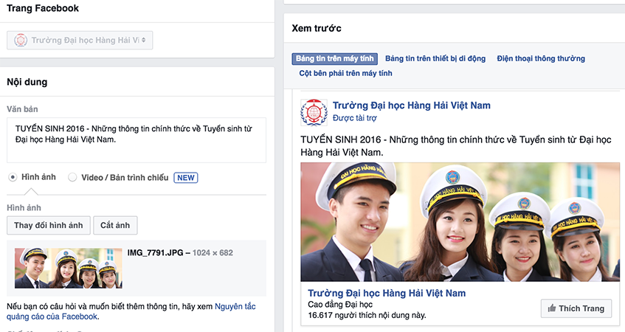Click the Xem trước section heading
625x332 pixels.
(x=317, y=28)
